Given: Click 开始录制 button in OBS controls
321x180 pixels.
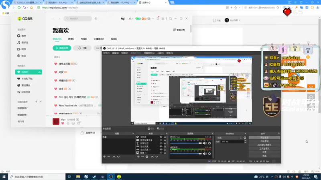Looking at the screenshot, I should point(264,141).
